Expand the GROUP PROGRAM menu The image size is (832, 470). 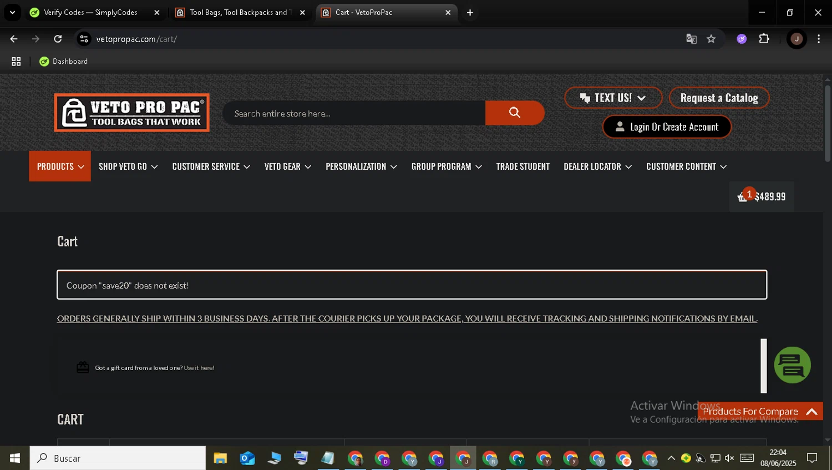tap(447, 166)
